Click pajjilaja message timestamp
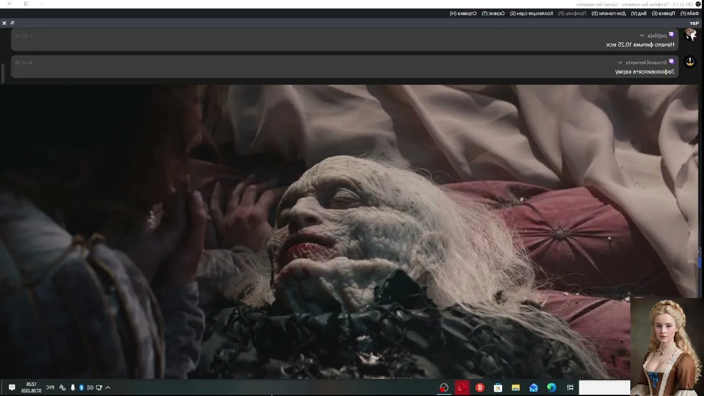This screenshot has height=396, width=704. 25,36
